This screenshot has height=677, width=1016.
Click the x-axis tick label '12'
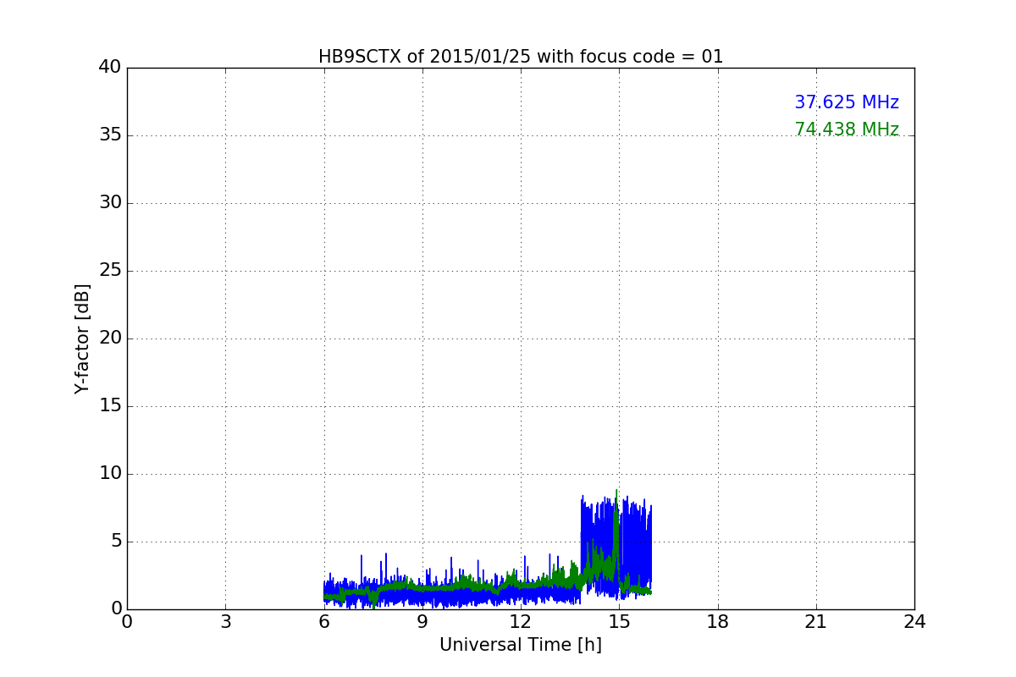click(521, 622)
